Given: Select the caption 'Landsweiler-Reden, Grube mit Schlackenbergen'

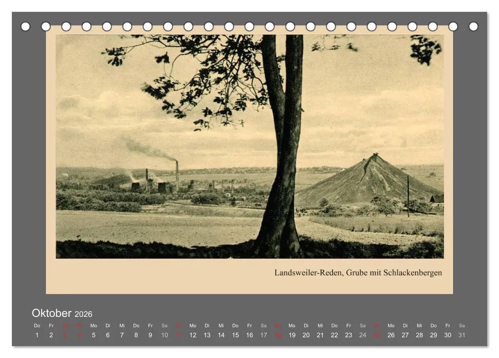Looking at the screenshot, I should [x=358, y=273].
